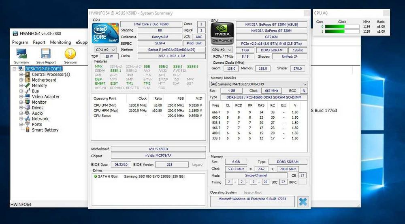This screenshot has width=405, height=224.
Task: Expand the Video Adapter node
Action: tap(21, 96)
